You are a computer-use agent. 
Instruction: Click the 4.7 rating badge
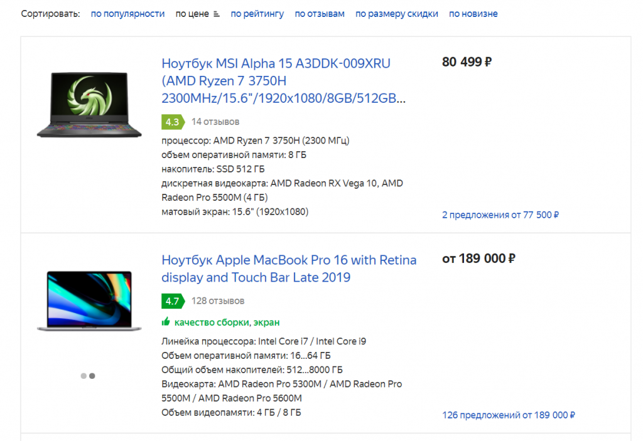pyautogui.click(x=172, y=301)
